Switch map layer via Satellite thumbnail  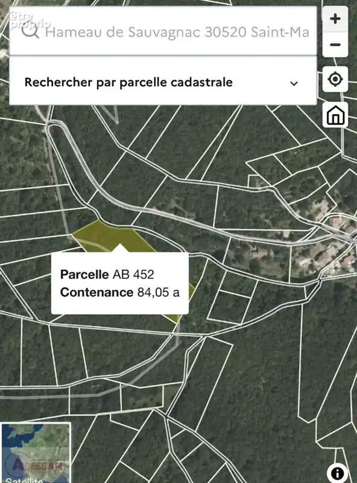point(36,453)
